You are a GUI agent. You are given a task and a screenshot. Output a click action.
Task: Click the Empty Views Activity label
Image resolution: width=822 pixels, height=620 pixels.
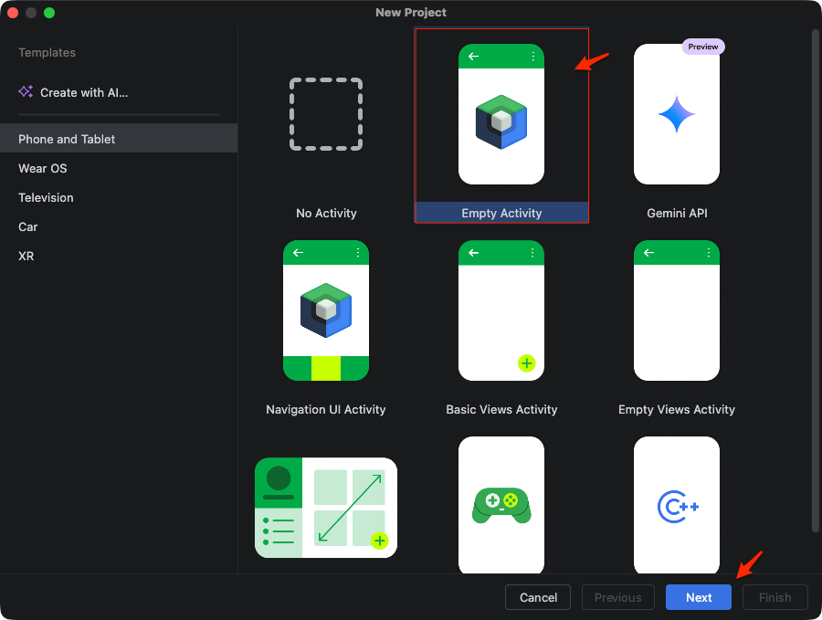tap(676, 409)
